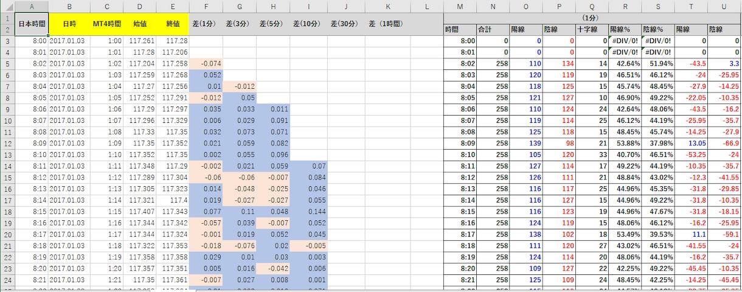Click the 十字線 header cell
Screen dimensions: 742x292
pyautogui.click(x=592, y=29)
